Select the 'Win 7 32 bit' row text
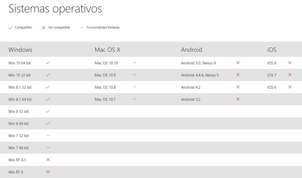The width and height of the screenshot is (302, 178). point(18,136)
